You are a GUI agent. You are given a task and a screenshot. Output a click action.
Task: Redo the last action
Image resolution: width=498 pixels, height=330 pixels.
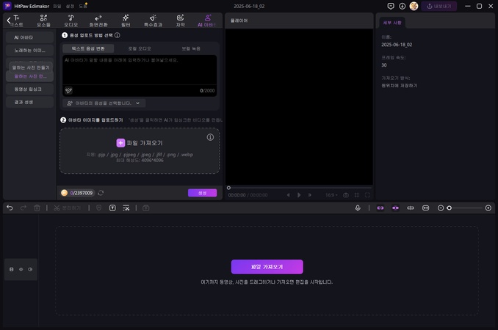tap(24, 208)
